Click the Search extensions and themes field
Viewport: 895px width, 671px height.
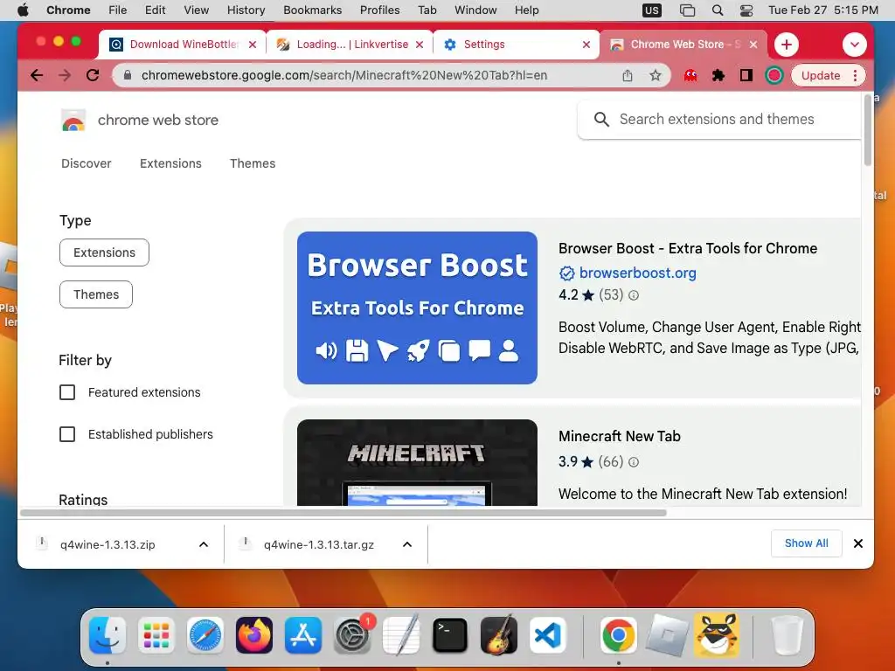click(718, 119)
